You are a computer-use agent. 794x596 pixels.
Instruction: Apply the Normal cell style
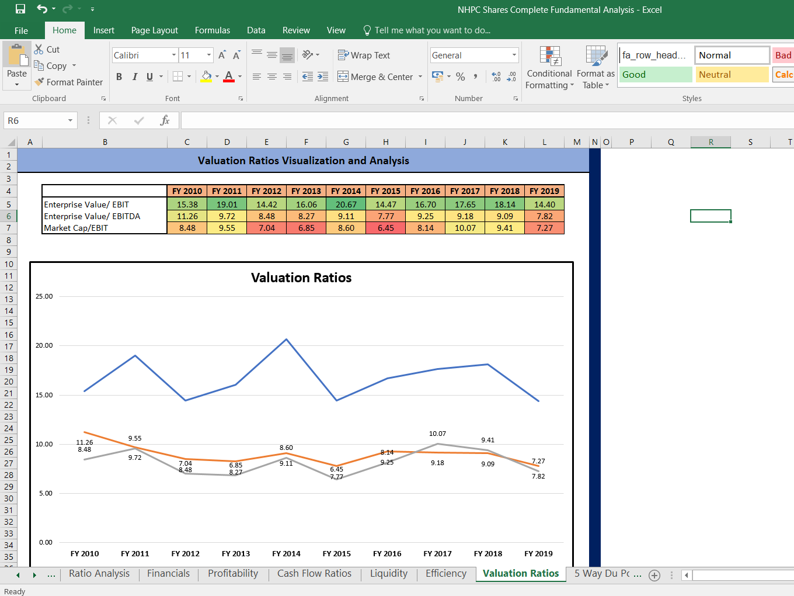pyautogui.click(x=732, y=55)
